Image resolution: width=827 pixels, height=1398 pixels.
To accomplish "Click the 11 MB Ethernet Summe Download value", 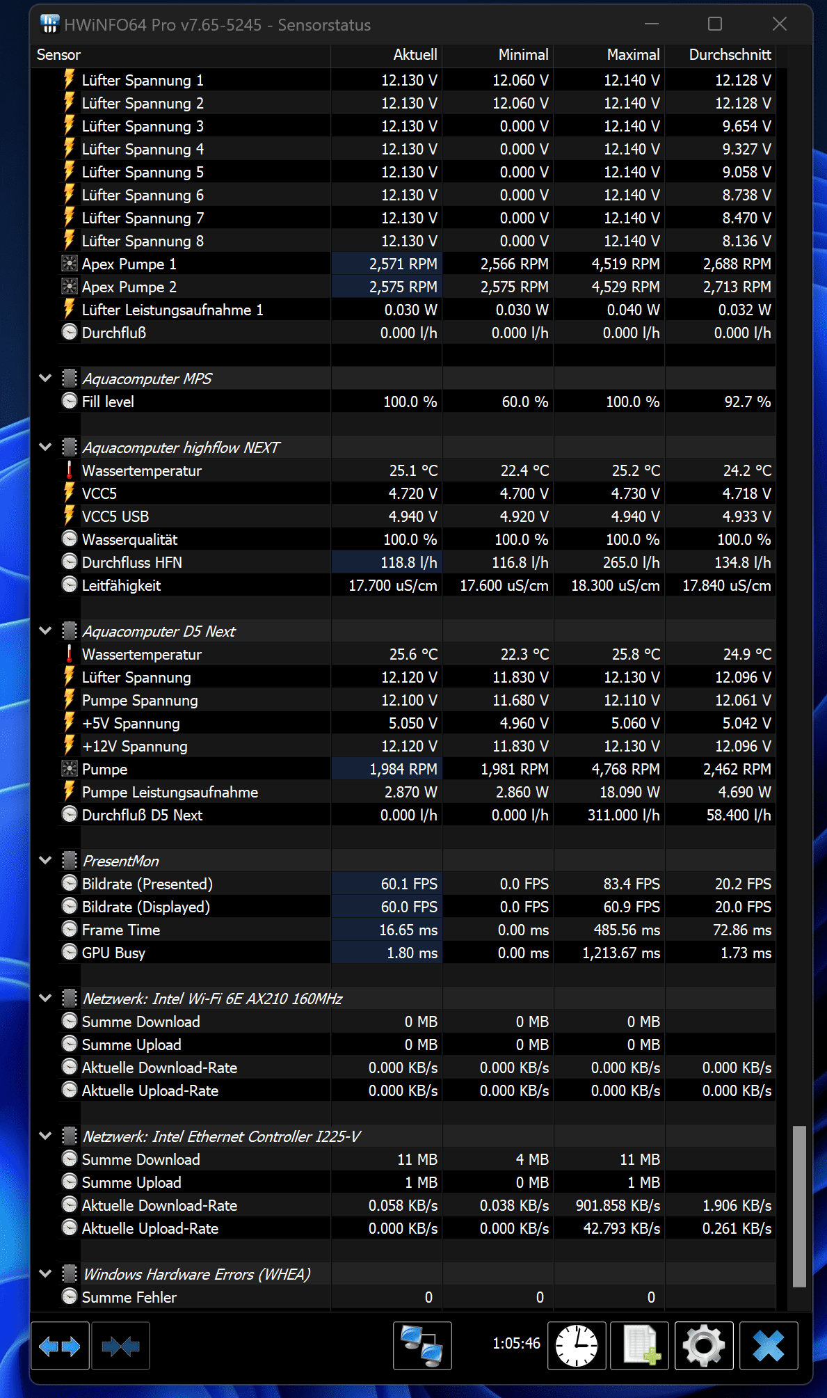I will click(417, 1159).
